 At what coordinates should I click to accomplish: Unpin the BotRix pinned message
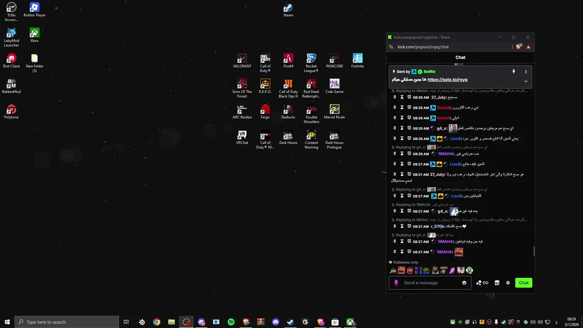click(513, 72)
